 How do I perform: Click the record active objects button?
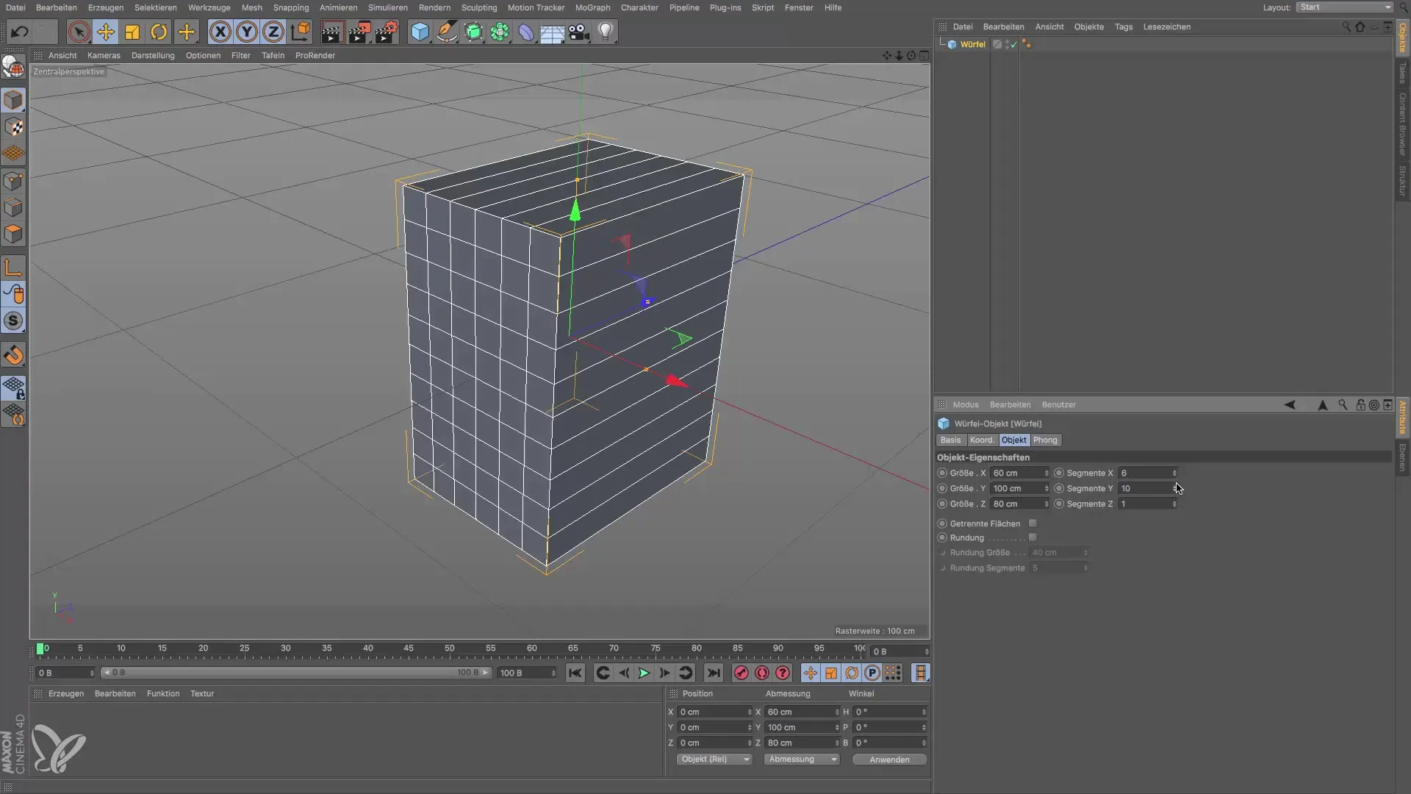click(741, 673)
